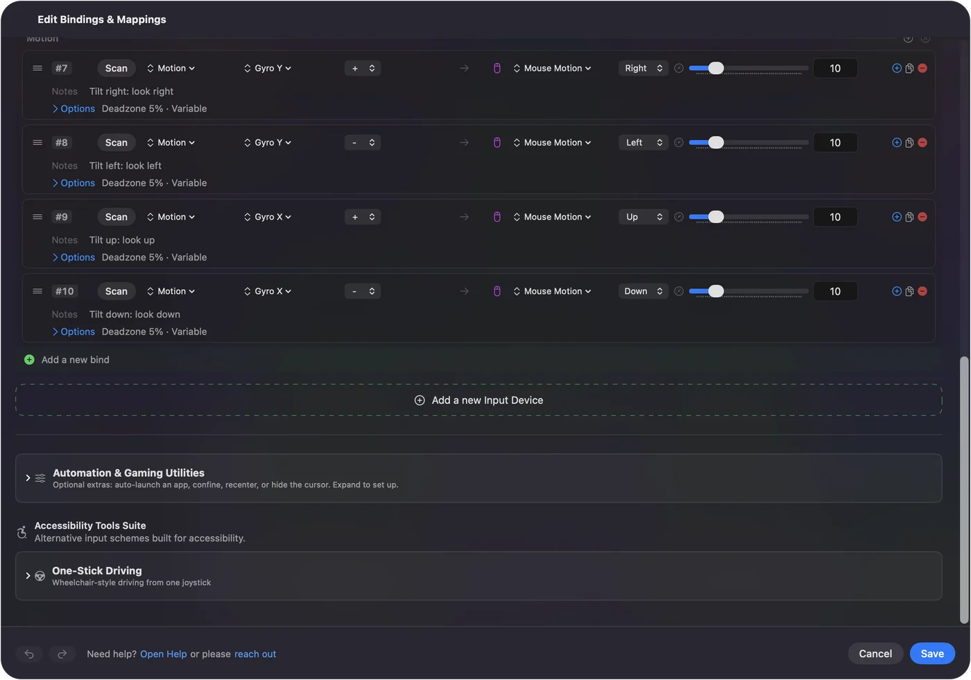
Task: Remove bind #10 with the red minus icon
Action: pyautogui.click(x=922, y=291)
